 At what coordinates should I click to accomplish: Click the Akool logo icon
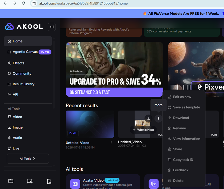coord(9,26)
